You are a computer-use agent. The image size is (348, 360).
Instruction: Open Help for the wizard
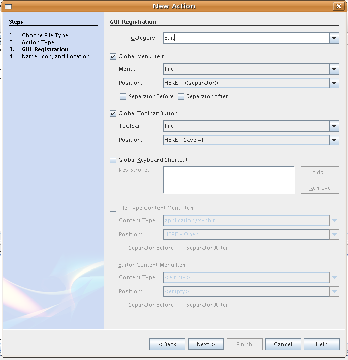point(322,344)
